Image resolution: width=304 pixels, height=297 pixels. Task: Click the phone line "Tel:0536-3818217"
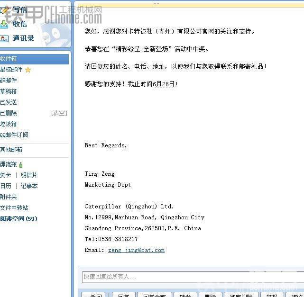click(111, 239)
